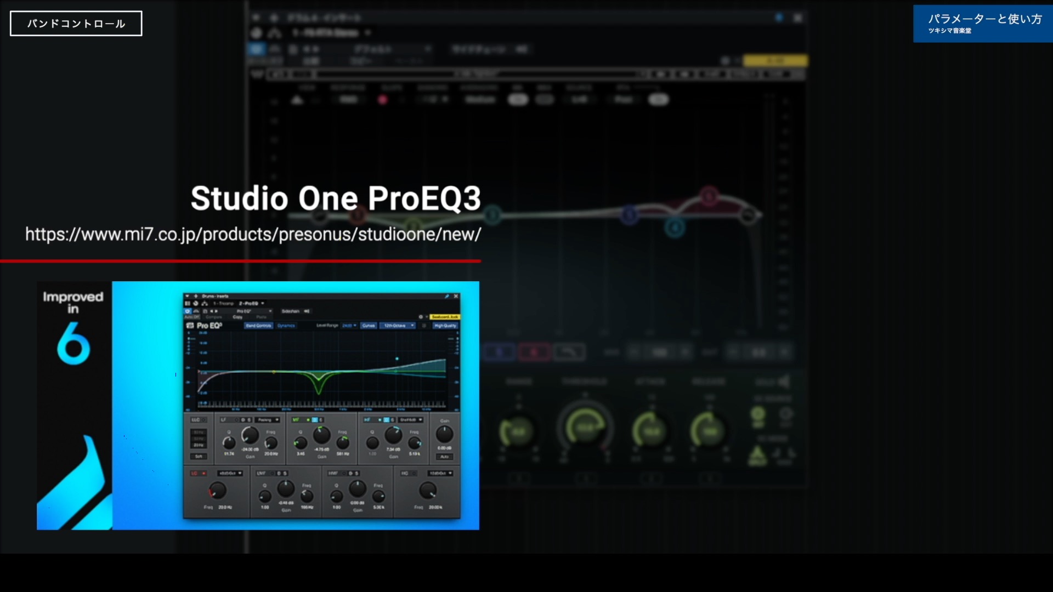Switch to the Band Controls tab

[259, 326]
